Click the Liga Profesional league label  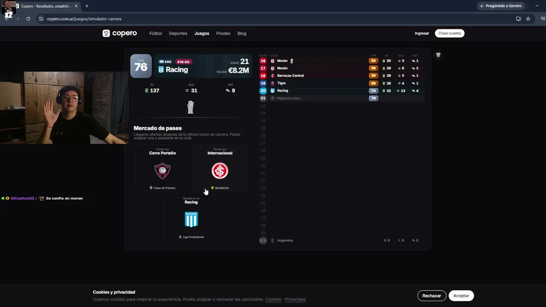[x=191, y=237]
